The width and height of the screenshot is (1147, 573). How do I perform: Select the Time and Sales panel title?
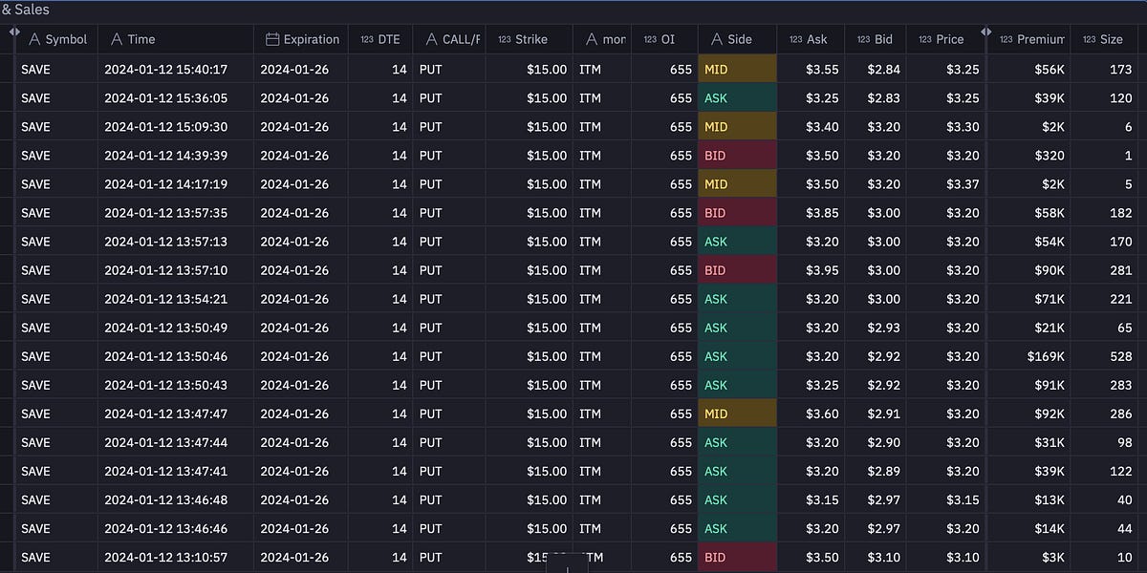click(29, 9)
